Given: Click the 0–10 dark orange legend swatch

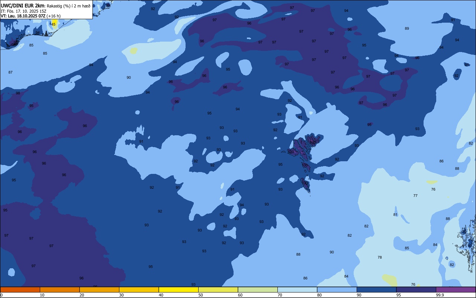Looking at the screenshot, I should 20,289.
